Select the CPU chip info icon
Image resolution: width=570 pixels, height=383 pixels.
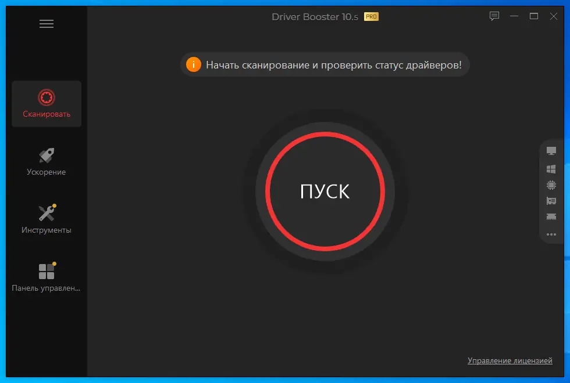click(551, 184)
